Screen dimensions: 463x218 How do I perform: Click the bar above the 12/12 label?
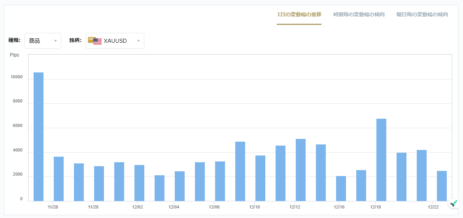point(300,170)
